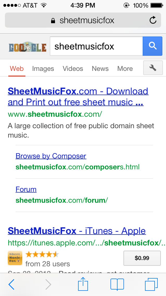
Task: Expand the More search options
Action: pos(125,69)
